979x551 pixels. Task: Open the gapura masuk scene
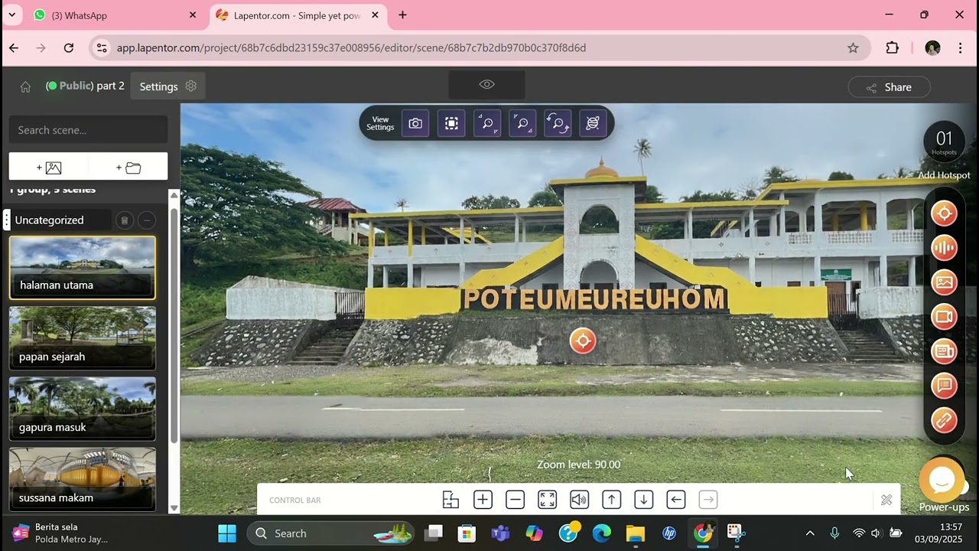click(x=83, y=409)
